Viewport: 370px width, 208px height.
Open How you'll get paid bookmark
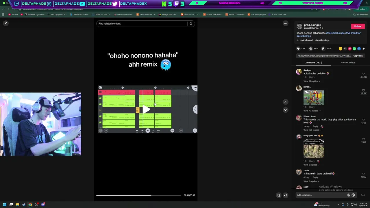(257, 14)
